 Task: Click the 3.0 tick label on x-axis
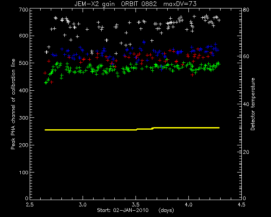coord(83,205)
